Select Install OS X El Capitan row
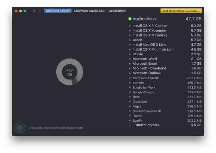 click(x=165, y=26)
